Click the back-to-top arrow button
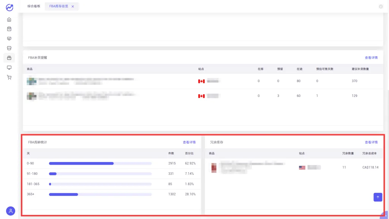 (378, 197)
